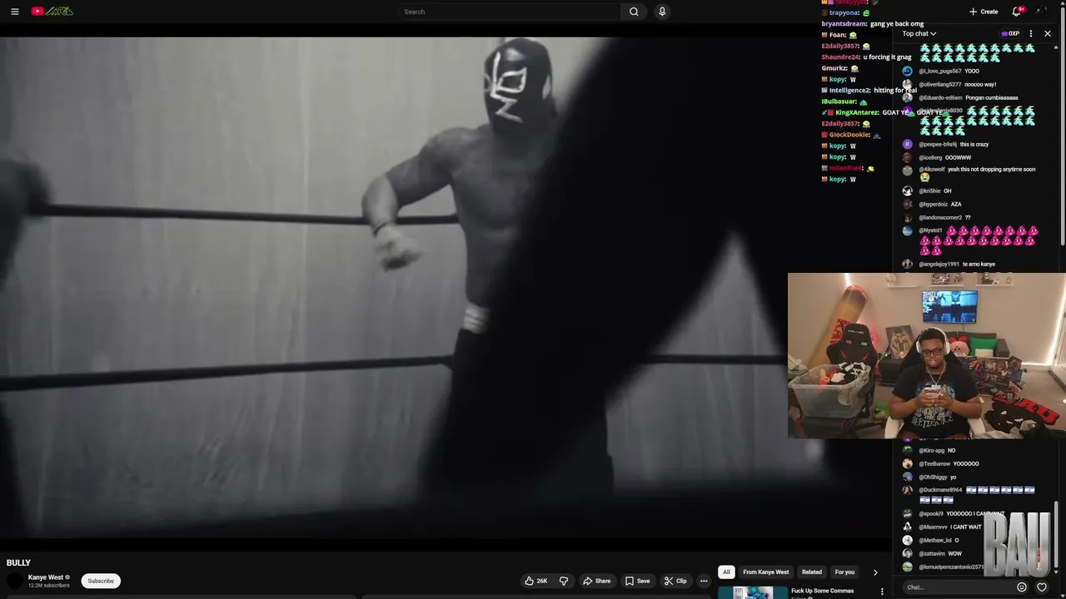Viewport: 1066px width, 599px height.
Task: Click the Fuck Up Some Commas title
Action: [822, 591]
